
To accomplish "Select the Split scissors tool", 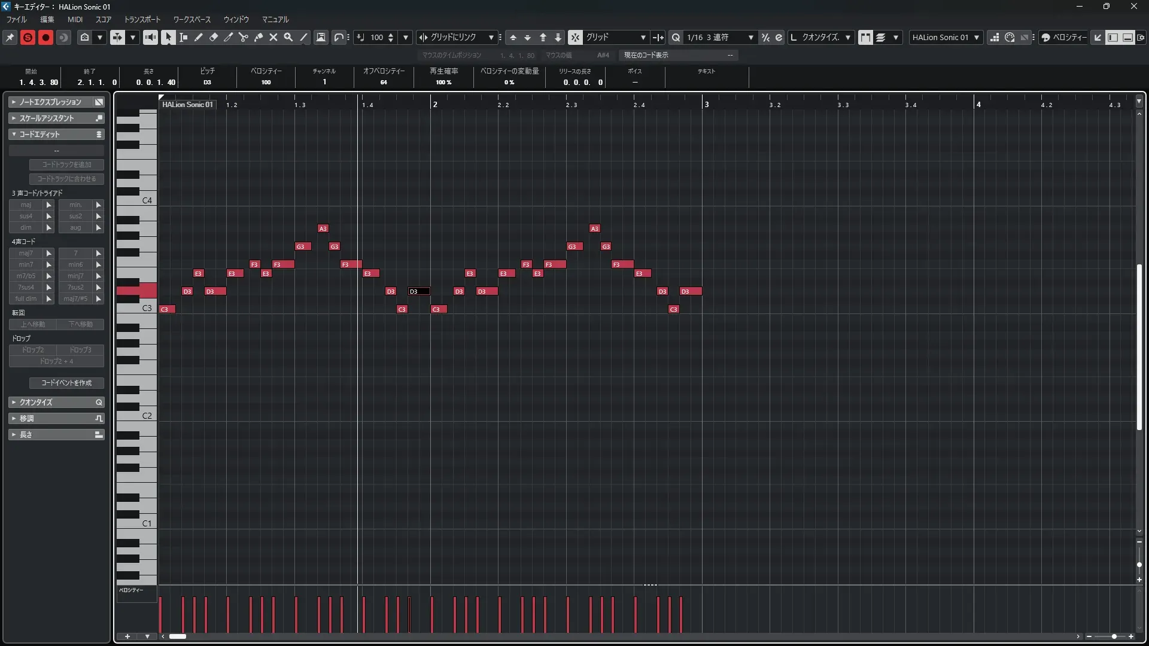I will [244, 37].
